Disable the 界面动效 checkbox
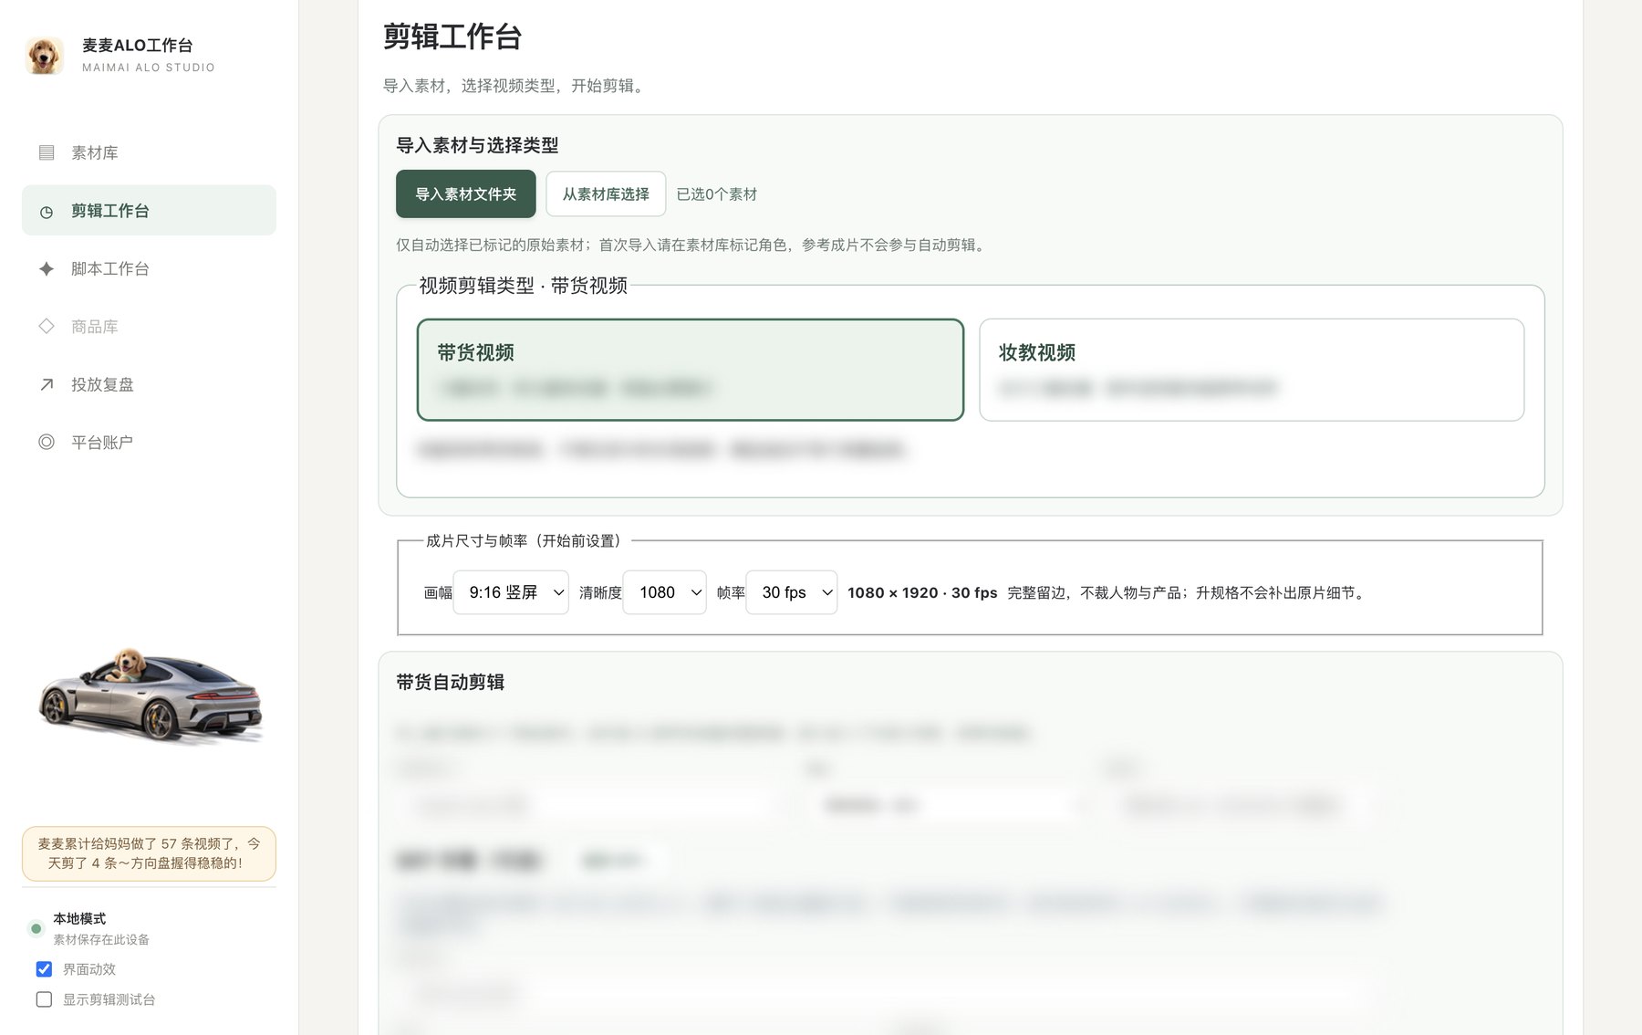The height and width of the screenshot is (1035, 1642). 44,969
